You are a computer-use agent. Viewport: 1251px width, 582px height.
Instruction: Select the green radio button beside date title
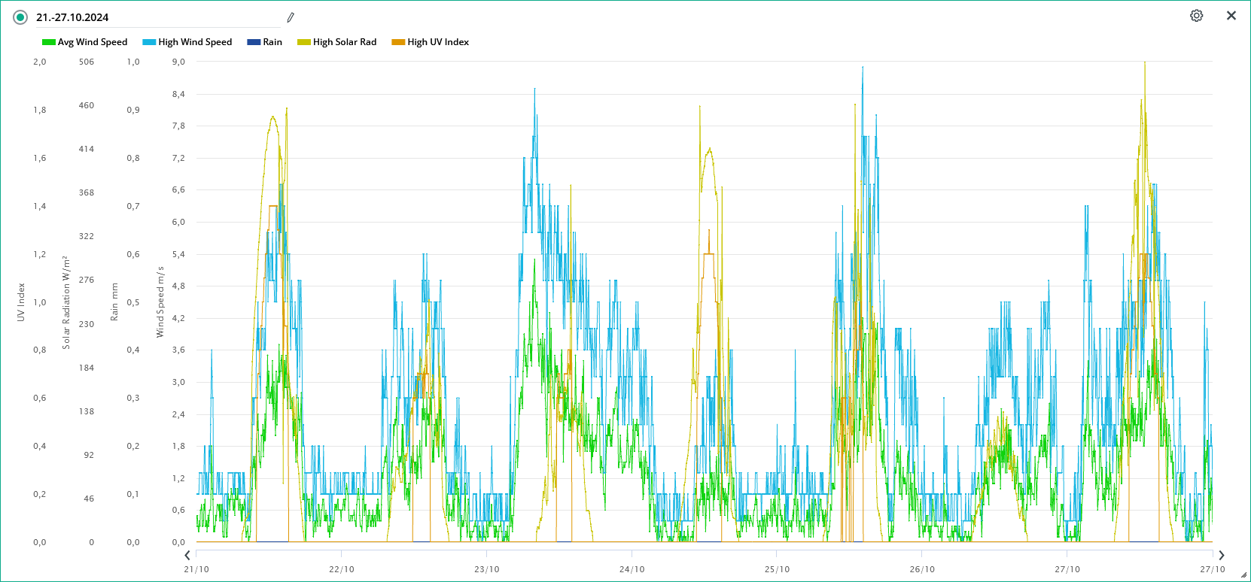pyautogui.click(x=20, y=17)
